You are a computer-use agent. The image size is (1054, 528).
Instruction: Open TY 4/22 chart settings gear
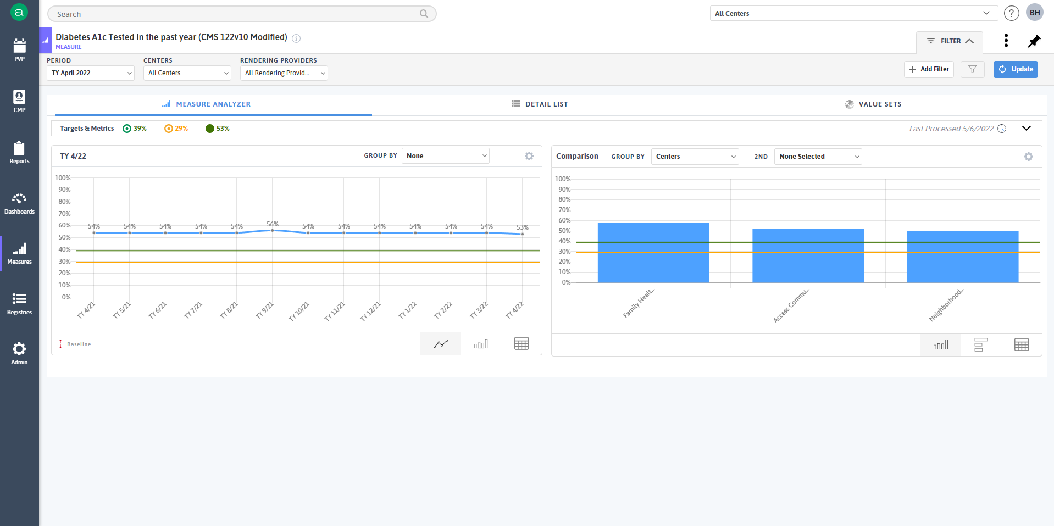pyautogui.click(x=529, y=156)
